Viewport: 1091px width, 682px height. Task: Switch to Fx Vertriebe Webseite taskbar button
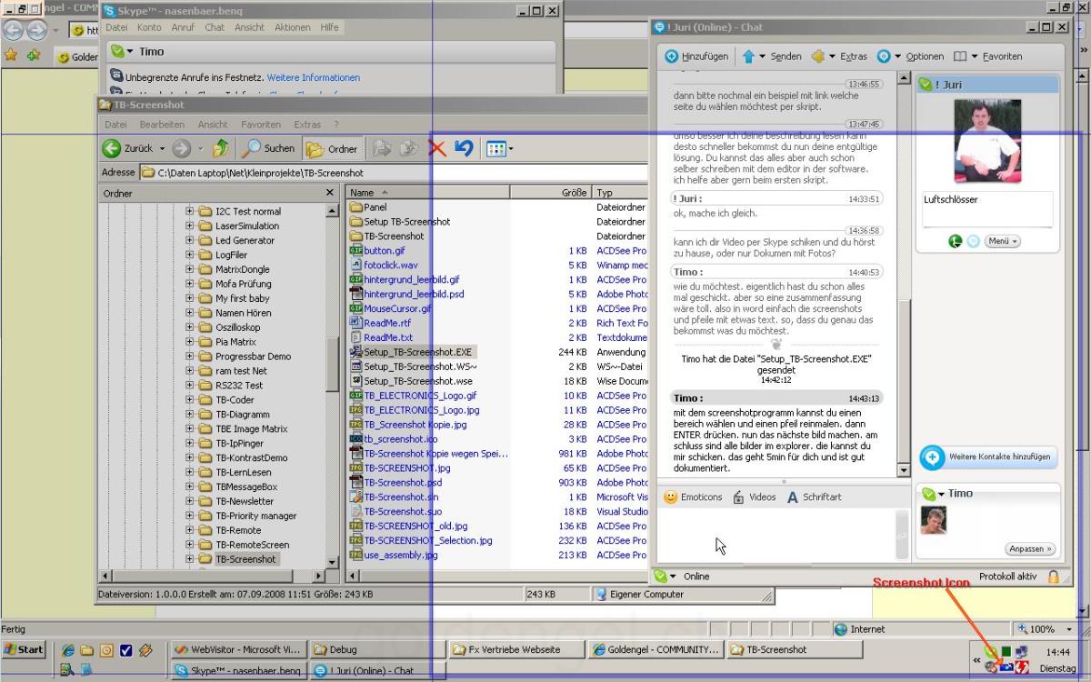click(x=515, y=649)
